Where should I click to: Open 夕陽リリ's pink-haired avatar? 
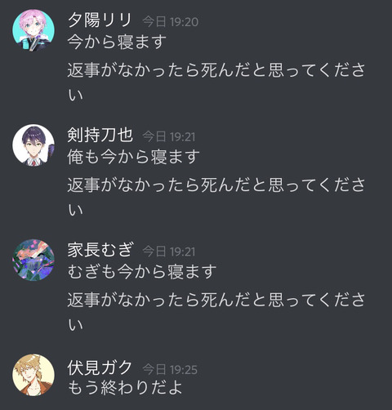(x=33, y=30)
